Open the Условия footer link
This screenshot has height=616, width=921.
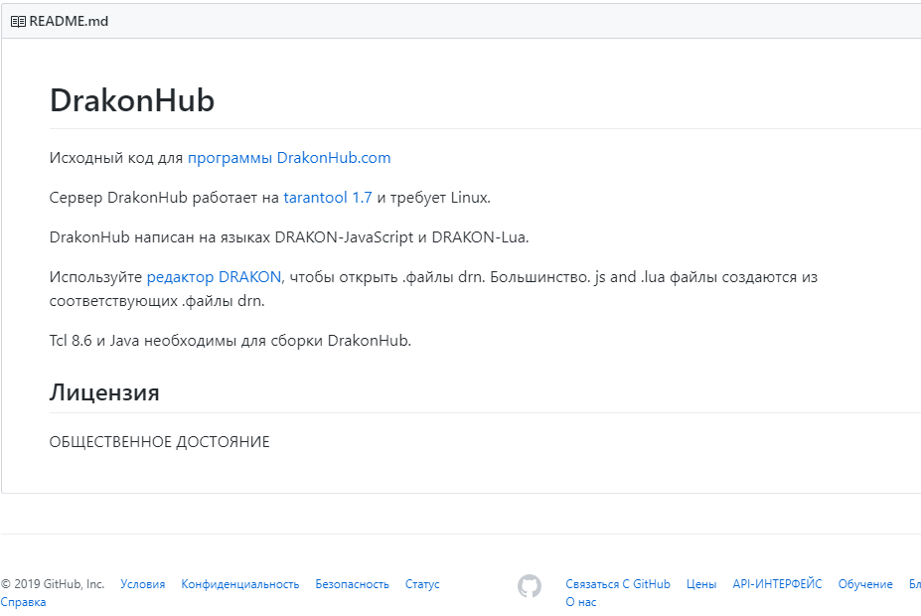click(x=143, y=584)
